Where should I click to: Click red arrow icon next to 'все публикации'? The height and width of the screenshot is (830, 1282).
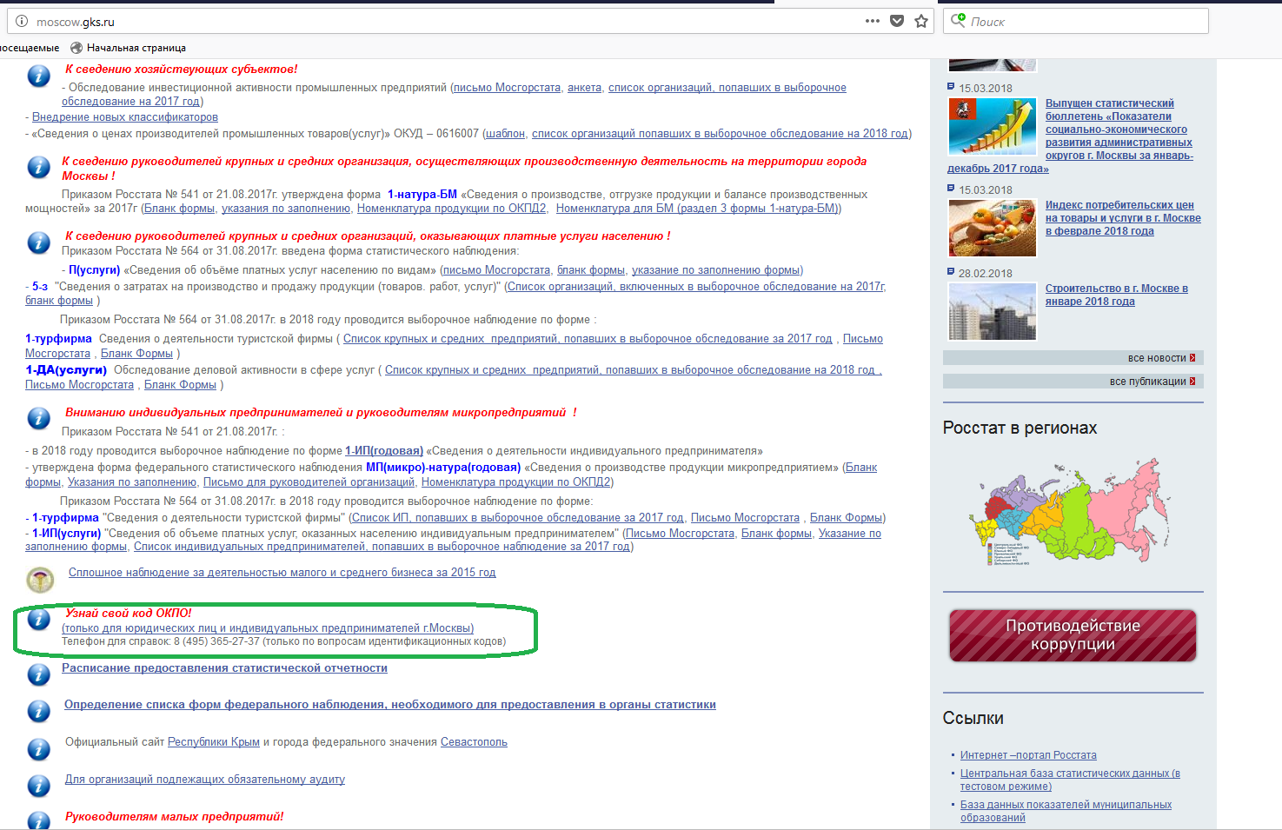click(x=1192, y=382)
